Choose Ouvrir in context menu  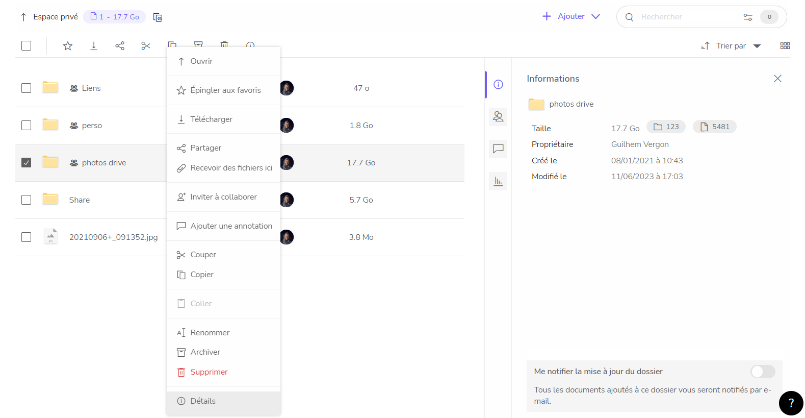point(223,61)
